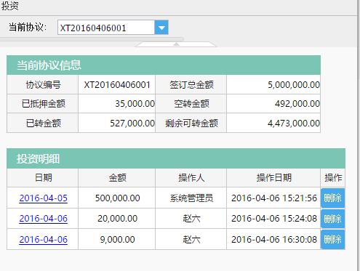The width and height of the screenshot is (360, 271).
Task: Collapse the top panel using the arrow handle
Action: (x=176, y=44)
